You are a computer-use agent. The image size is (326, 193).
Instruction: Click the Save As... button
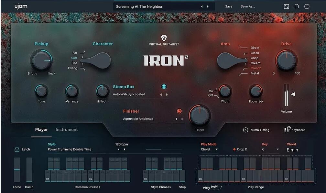(248, 6)
